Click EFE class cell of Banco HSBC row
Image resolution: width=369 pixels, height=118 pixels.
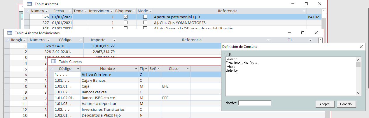click(176, 98)
